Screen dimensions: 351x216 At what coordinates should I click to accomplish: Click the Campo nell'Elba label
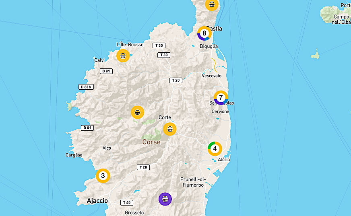(x=341, y=19)
